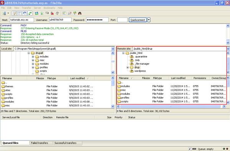Expand the profiles folder in local tree
Viewport: 230px width, 151px height.
(x=33, y=67)
